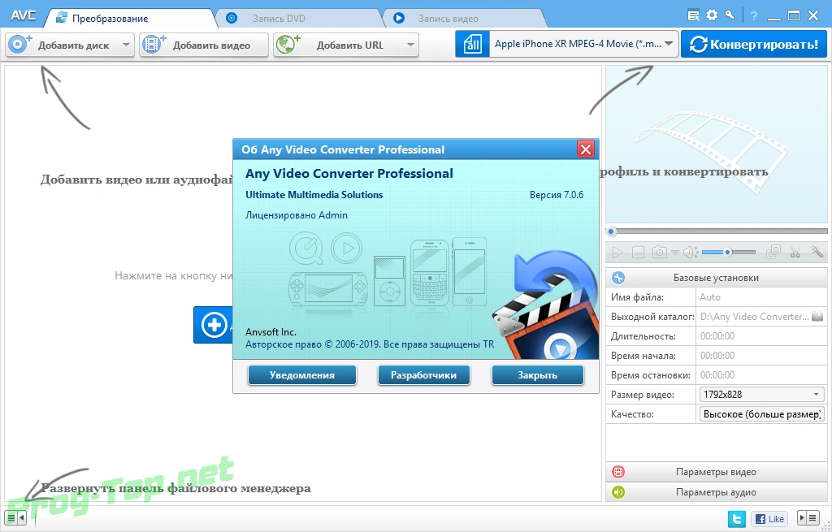The image size is (832, 532).
Task: Click the green speaker icon beside Параметры аудио
Action: click(618, 491)
